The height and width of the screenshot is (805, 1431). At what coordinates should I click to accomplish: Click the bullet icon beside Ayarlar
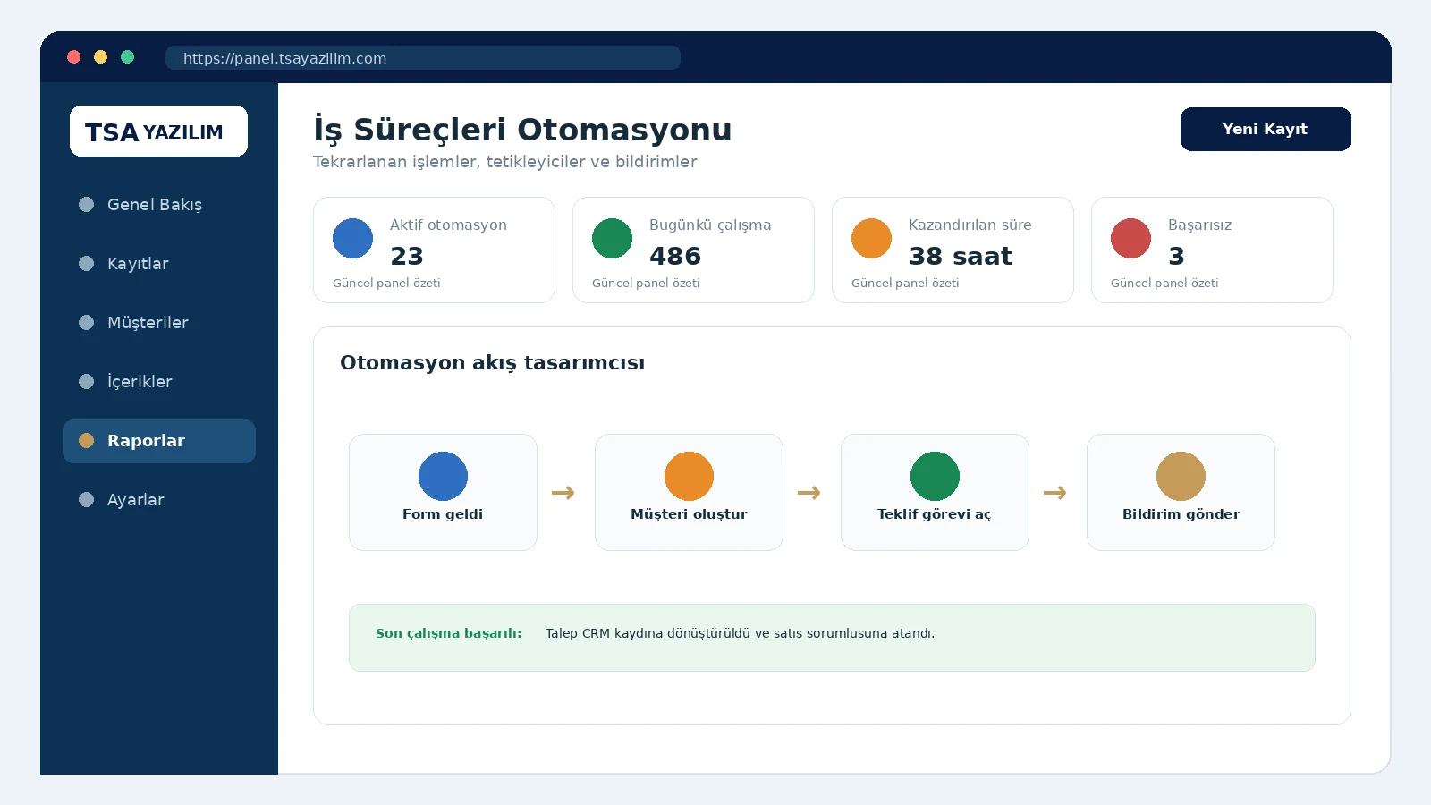(x=86, y=499)
